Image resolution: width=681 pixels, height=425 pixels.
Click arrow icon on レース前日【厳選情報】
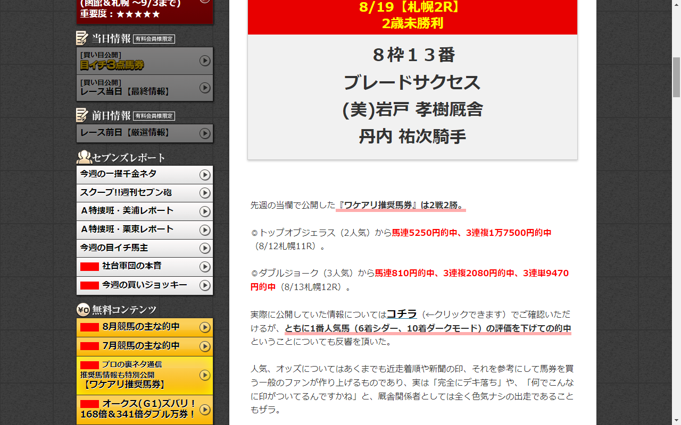(205, 133)
